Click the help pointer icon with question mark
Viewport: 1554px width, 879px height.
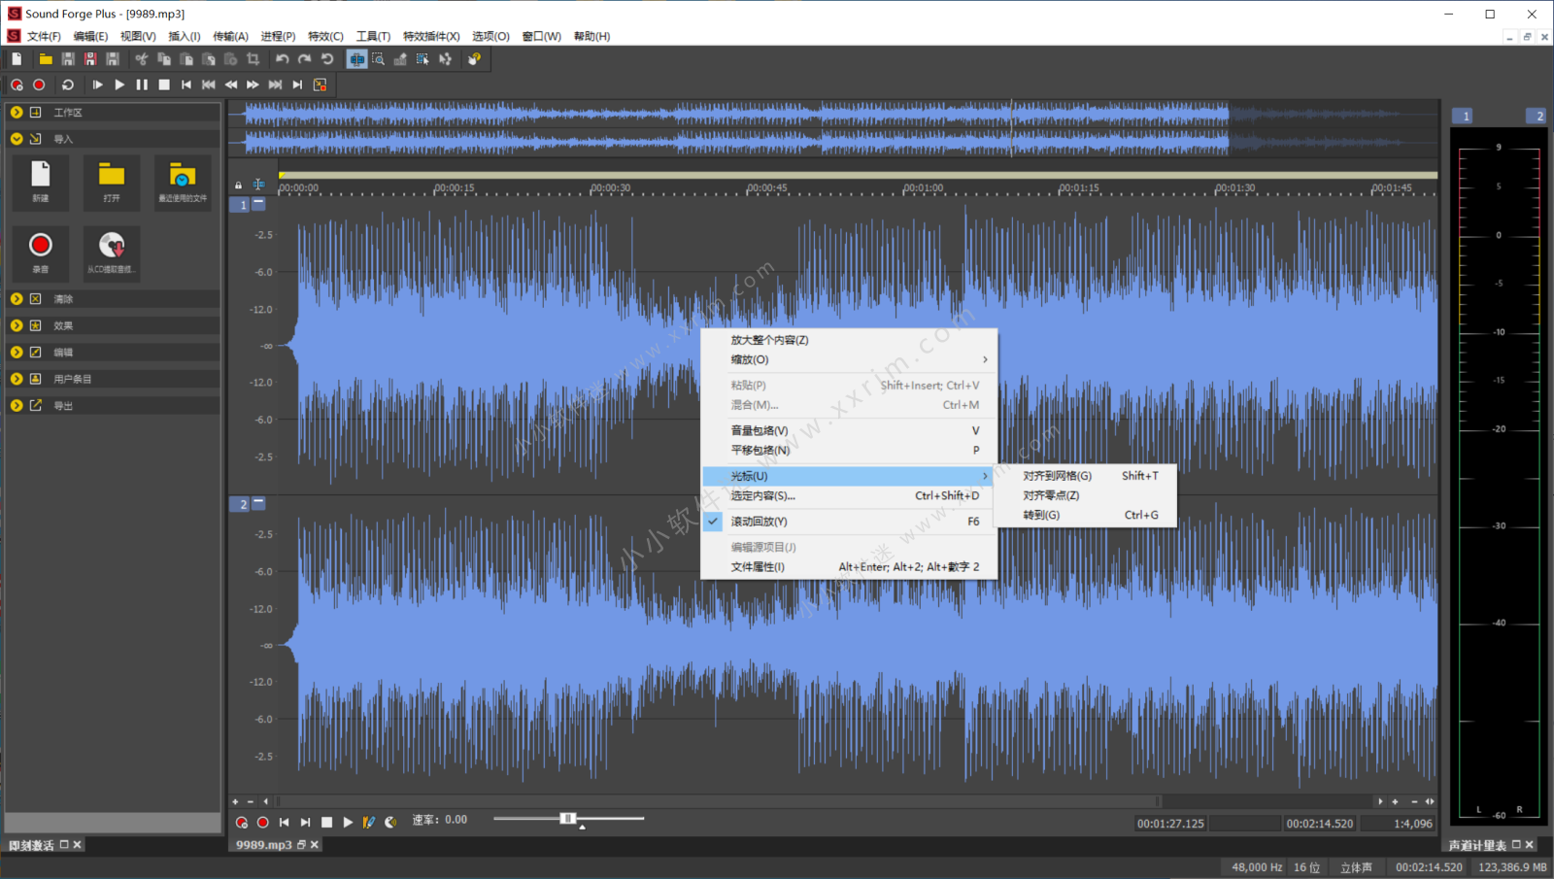click(474, 59)
